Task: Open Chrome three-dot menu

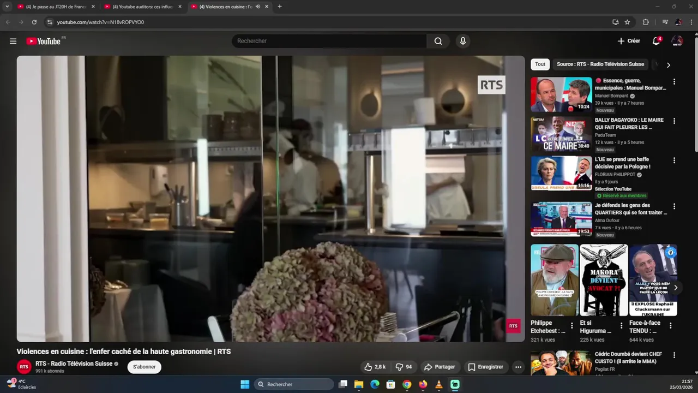Action: (691, 22)
